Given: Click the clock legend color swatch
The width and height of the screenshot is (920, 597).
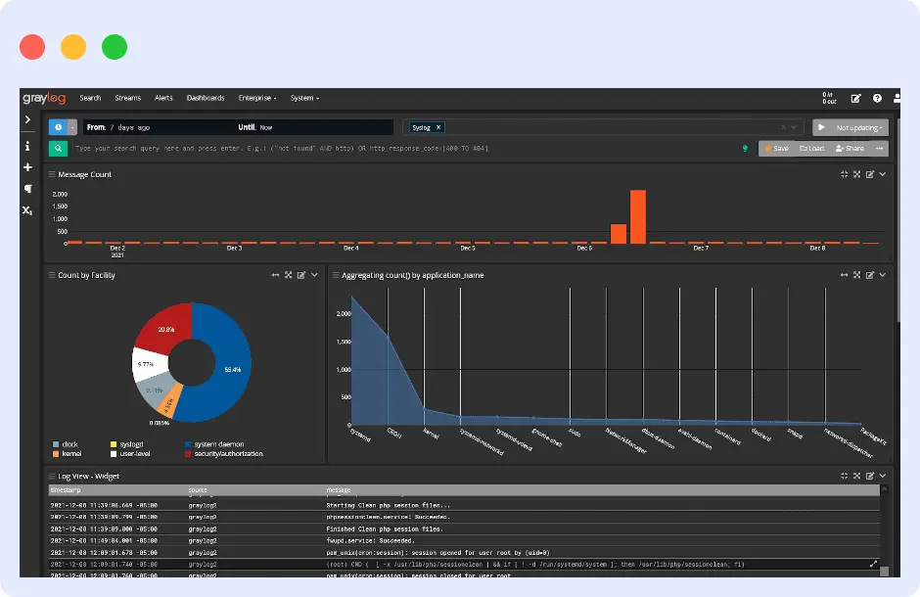Looking at the screenshot, I should click(56, 444).
